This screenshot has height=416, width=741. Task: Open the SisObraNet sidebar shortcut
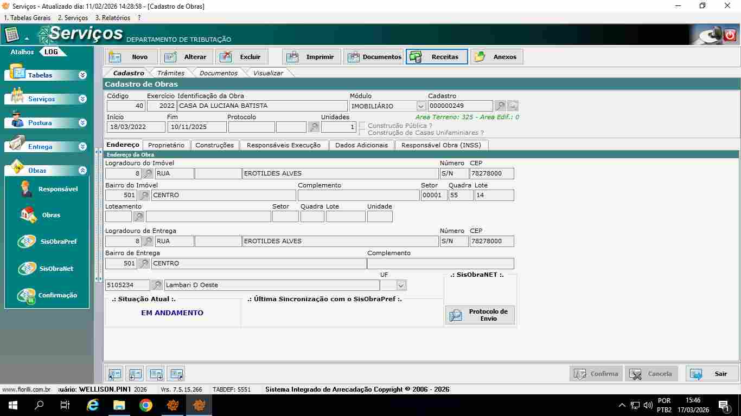click(27, 269)
